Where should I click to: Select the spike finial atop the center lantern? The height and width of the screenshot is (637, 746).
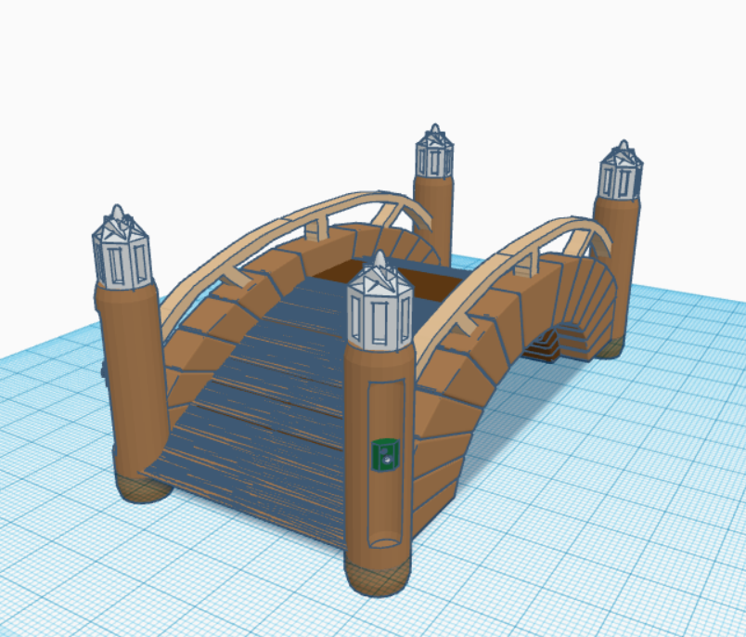pos(382,258)
